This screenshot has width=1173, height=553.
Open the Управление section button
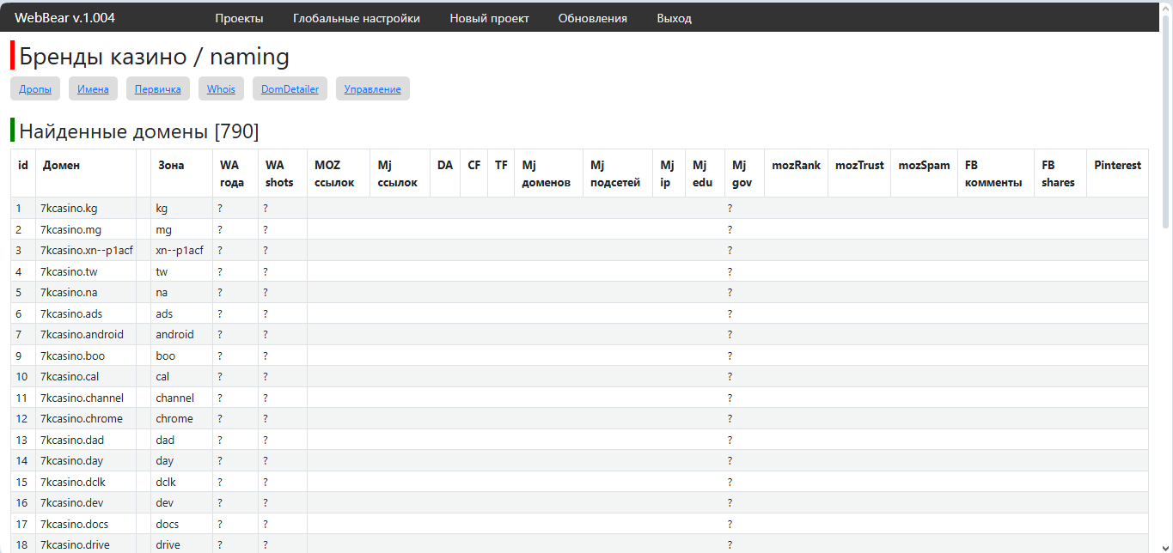[x=373, y=88]
